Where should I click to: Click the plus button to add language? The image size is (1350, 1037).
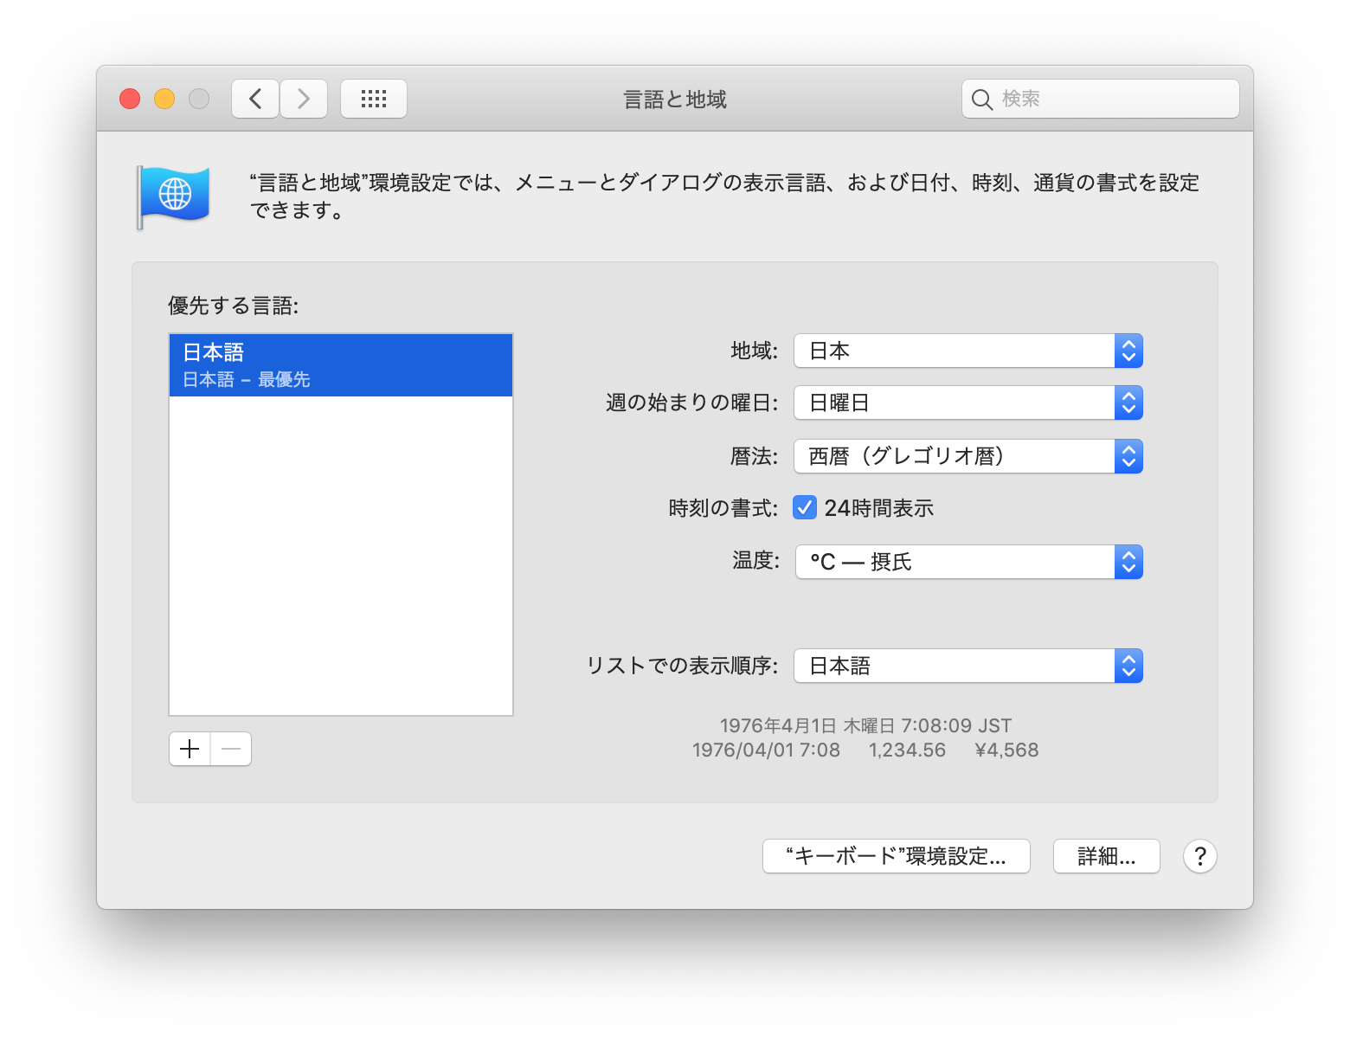click(190, 749)
